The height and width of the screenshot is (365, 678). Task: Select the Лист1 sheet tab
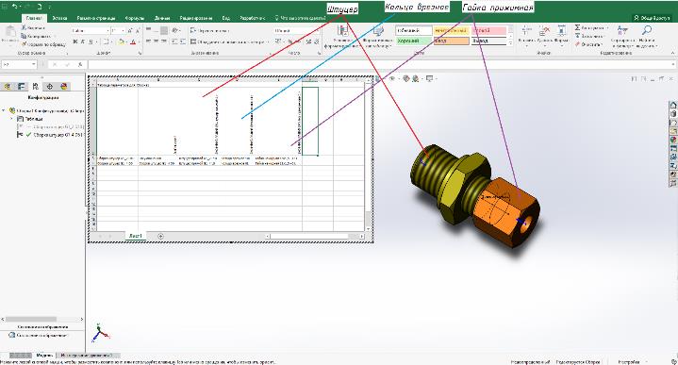tap(136, 236)
